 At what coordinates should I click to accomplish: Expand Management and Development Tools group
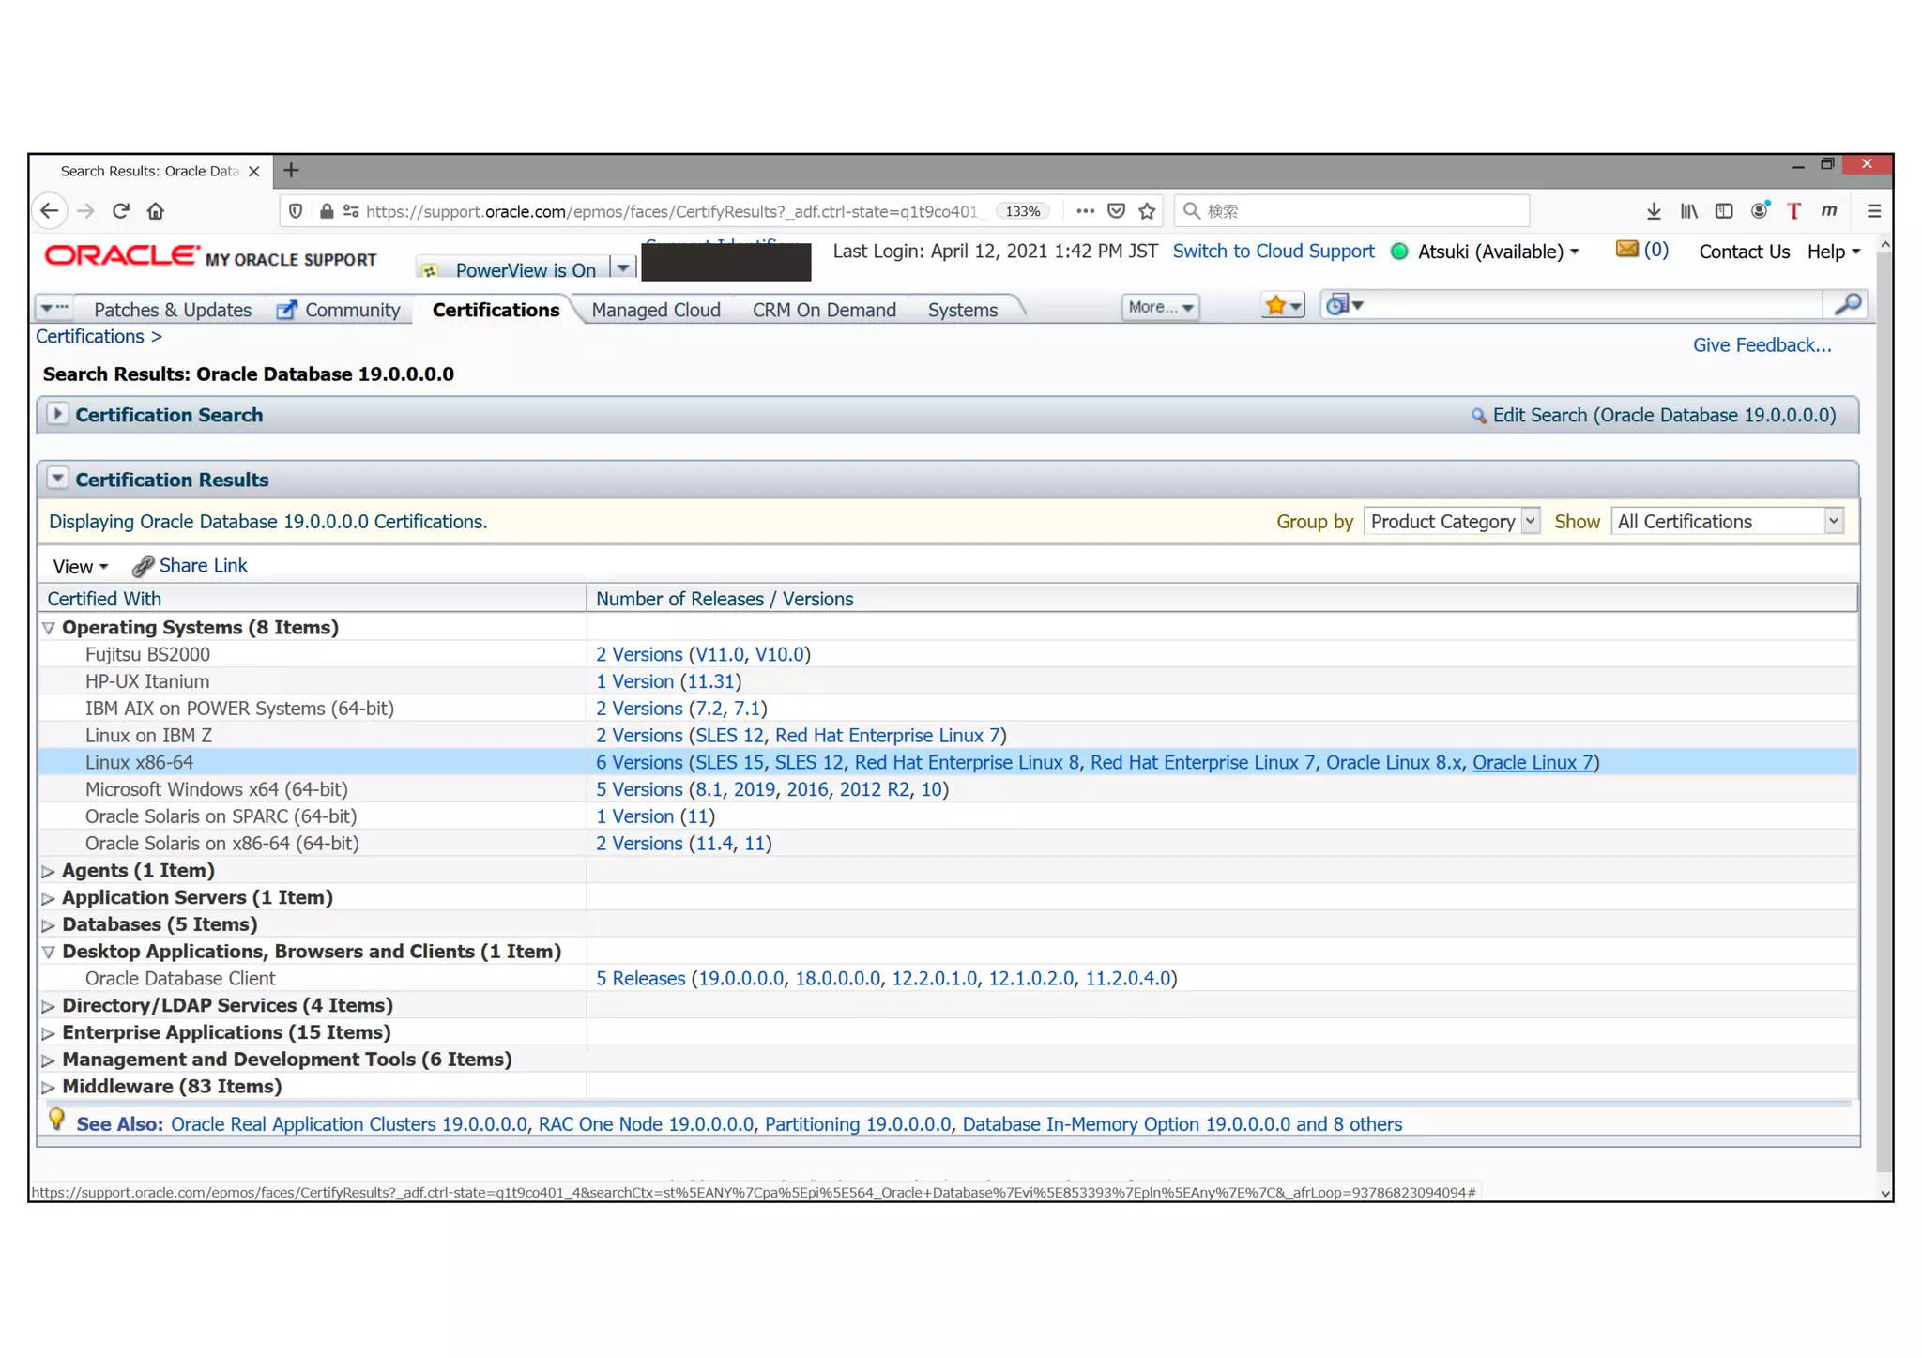click(48, 1060)
